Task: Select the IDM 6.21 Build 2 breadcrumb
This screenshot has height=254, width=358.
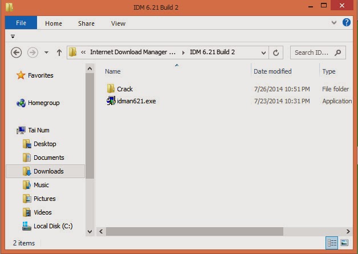Action: coord(212,52)
